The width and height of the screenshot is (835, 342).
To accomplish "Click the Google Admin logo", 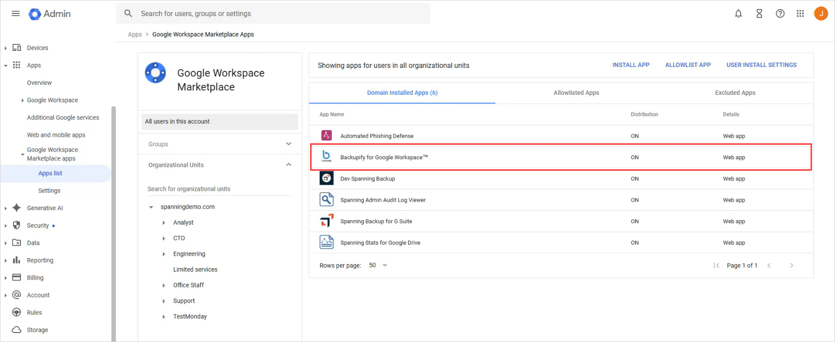I will [x=49, y=14].
